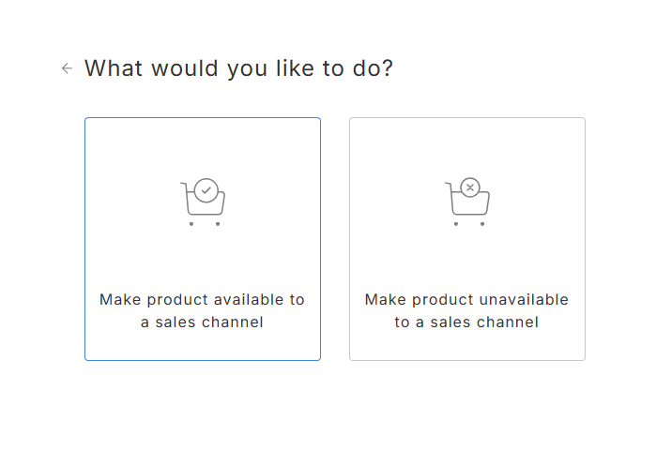Screen dimensions: 656x465
Task: Click 'to a sales channel' line in right card
Action: tap(466, 322)
